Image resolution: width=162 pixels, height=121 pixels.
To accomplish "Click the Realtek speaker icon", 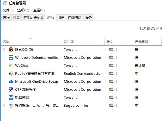I will point(11,74).
